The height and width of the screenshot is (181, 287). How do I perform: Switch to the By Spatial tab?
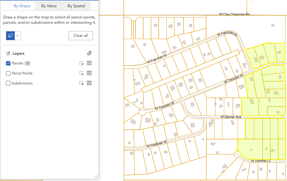[76, 6]
